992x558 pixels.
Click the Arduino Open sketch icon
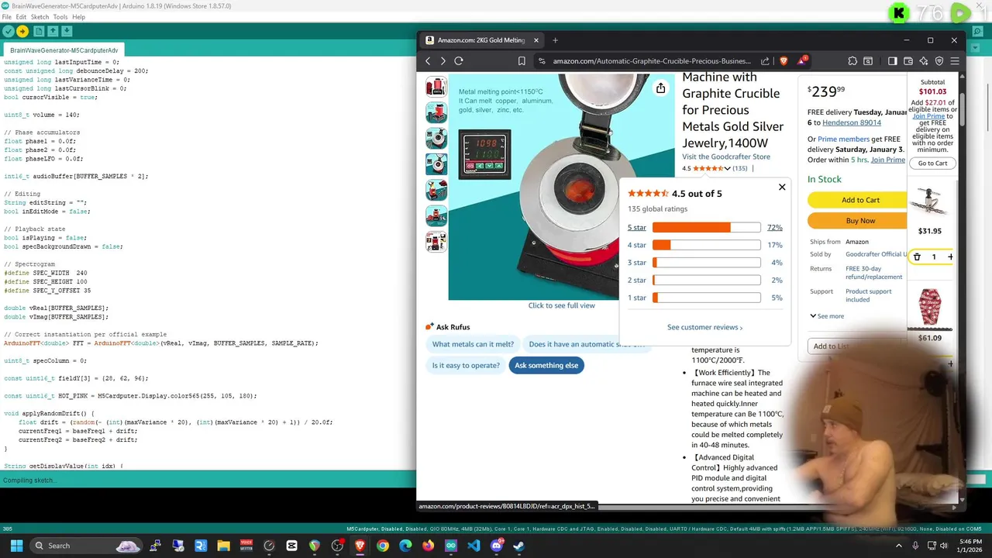click(x=53, y=31)
